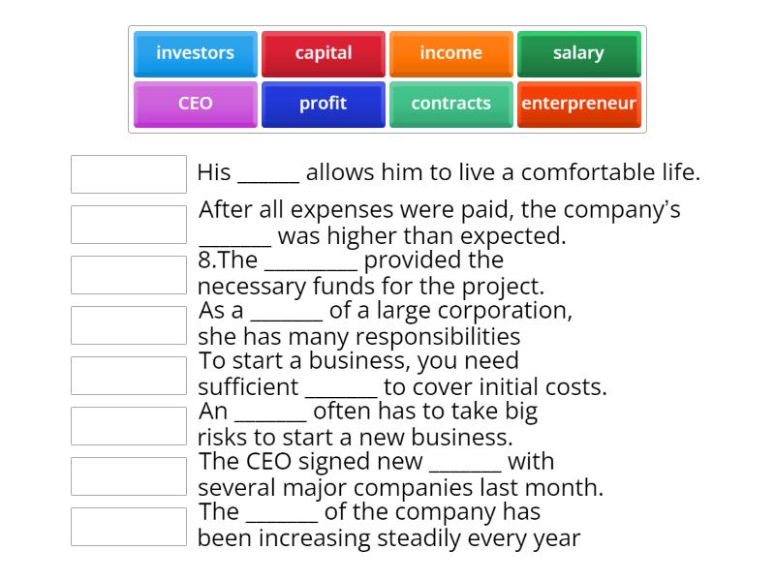Pick the teal 'contracts' word tile
The image size is (775, 581).
click(x=450, y=104)
